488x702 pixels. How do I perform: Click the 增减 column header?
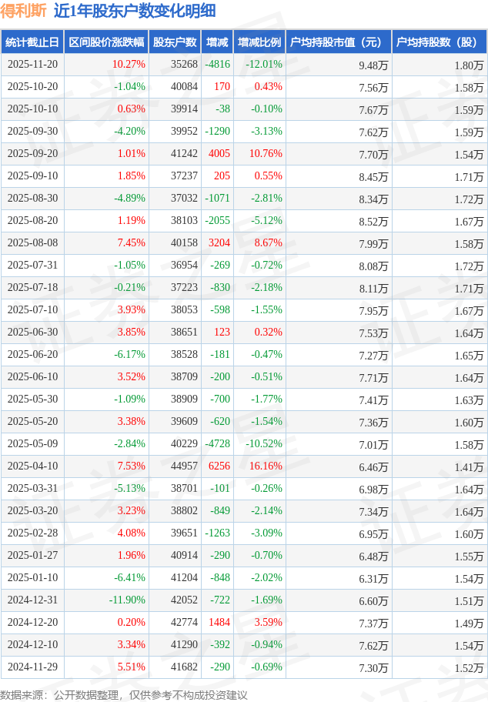coord(218,42)
